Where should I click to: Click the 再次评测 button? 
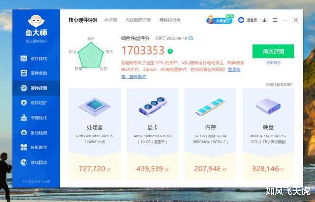click(x=273, y=51)
